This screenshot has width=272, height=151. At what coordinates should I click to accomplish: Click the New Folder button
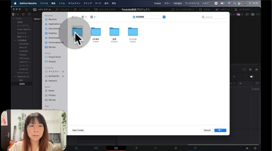pyautogui.click(x=78, y=130)
